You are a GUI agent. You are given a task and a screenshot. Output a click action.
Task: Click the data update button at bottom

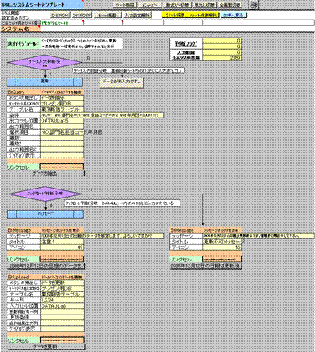click(46, 346)
